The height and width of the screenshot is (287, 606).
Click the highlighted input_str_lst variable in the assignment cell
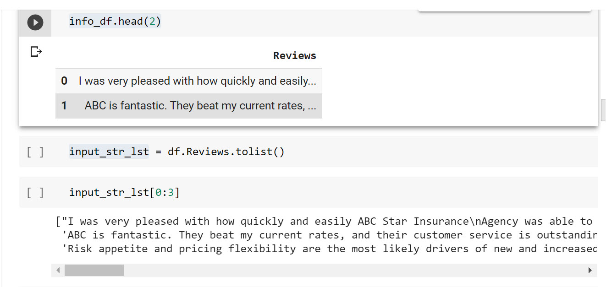pos(109,152)
